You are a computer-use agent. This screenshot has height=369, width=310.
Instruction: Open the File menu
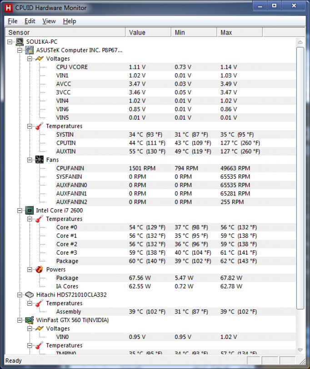point(12,21)
